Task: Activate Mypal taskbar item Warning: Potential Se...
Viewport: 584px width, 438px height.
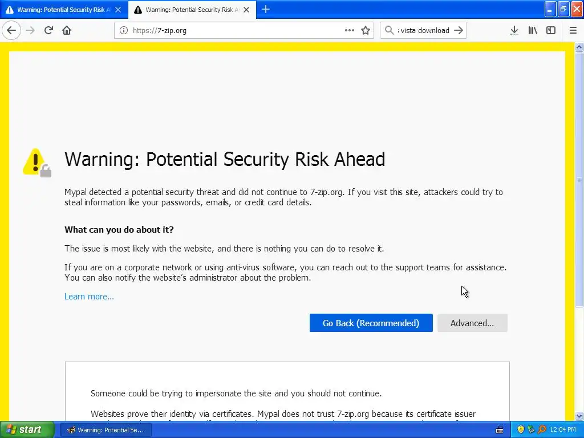Action: click(x=106, y=430)
